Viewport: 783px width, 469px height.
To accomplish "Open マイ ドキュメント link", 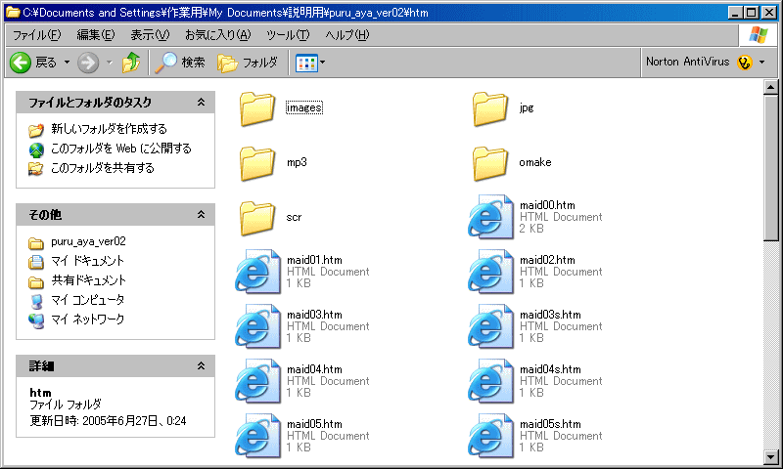I will point(87,261).
